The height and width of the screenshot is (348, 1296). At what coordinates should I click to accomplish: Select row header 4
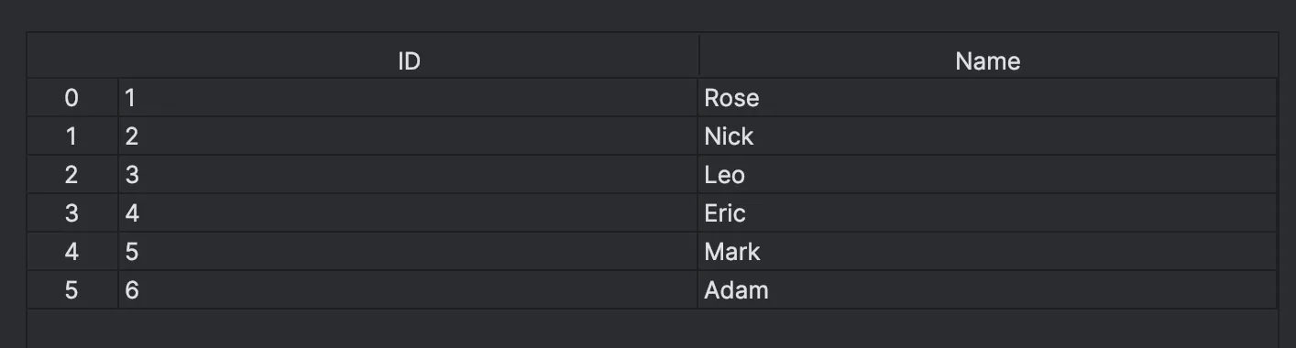click(x=72, y=251)
